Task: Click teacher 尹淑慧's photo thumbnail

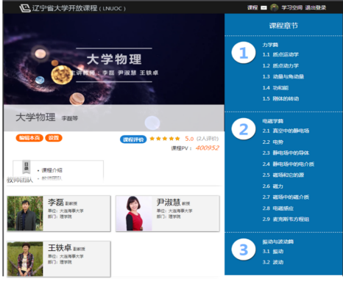Action: point(134,214)
